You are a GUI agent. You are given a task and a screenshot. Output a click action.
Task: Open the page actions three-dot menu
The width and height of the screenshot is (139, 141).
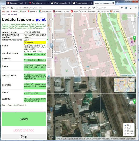click(81, 8)
